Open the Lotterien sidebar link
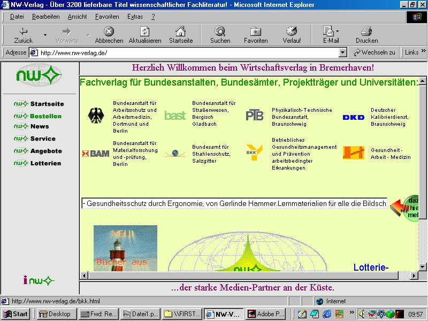The width and height of the screenshot is (428, 321). click(37, 163)
